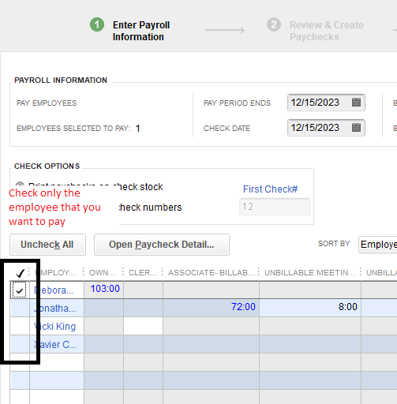The image size is (397, 404).
Task: Click the Unbillable Meeting column header
Action: [x=309, y=272]
